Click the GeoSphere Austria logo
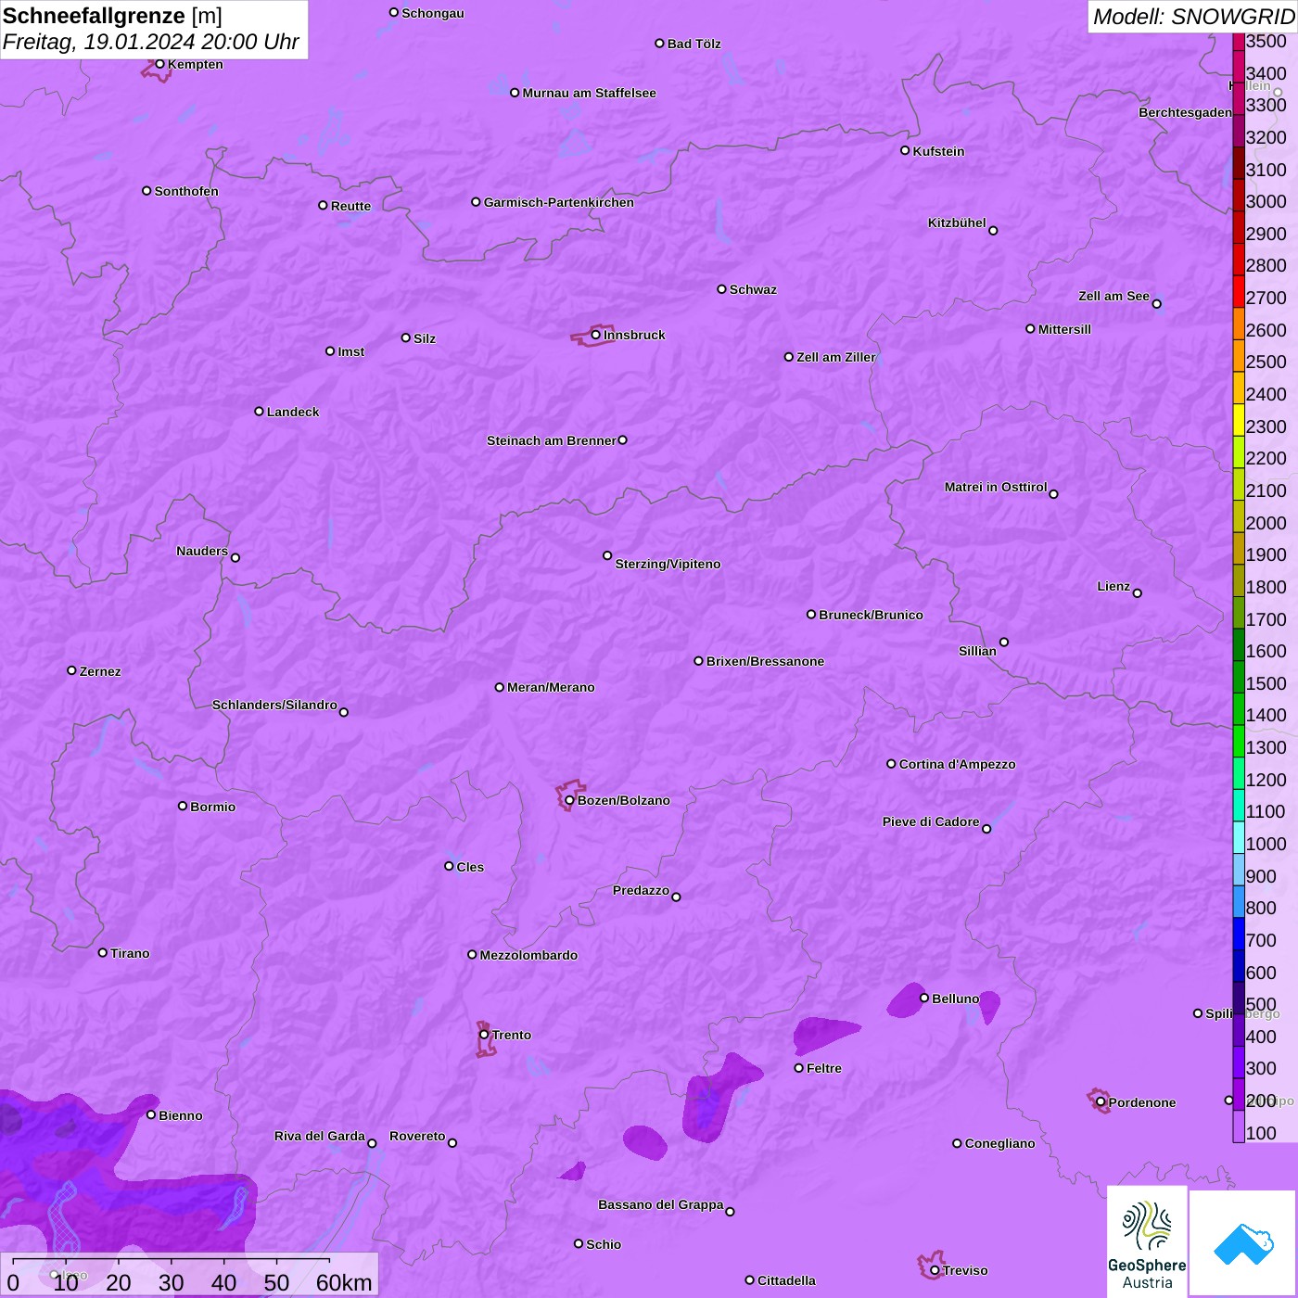This screenshot has width=1298, height=1298. tap(1147, 1242)
